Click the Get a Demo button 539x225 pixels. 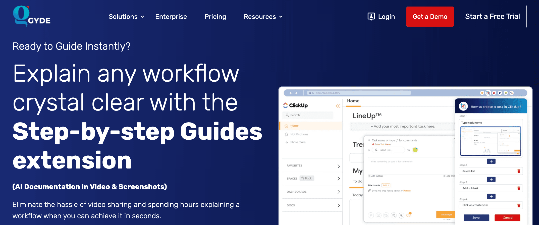pos(430,17)
